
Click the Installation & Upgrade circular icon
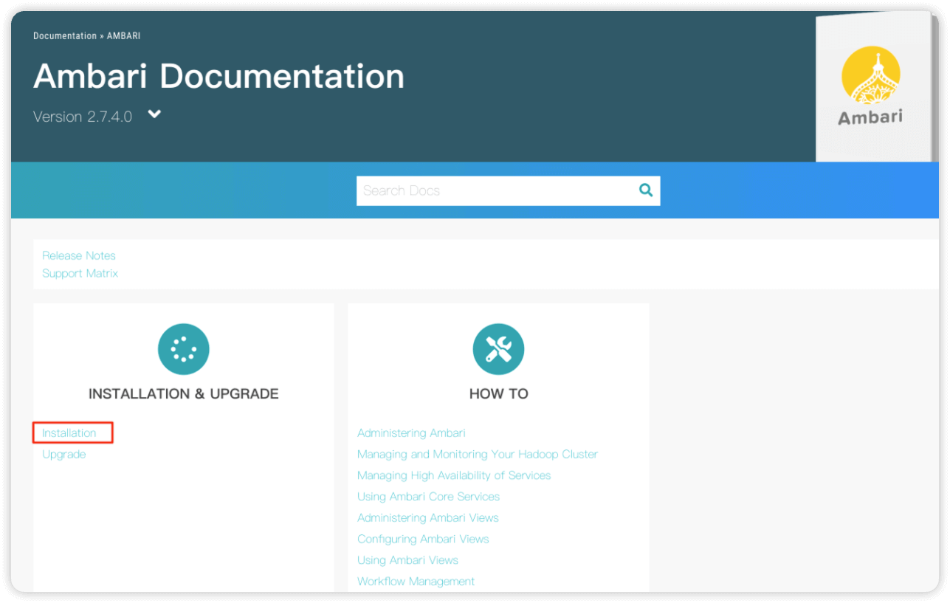pyautogui.click(x=184, y=349)
